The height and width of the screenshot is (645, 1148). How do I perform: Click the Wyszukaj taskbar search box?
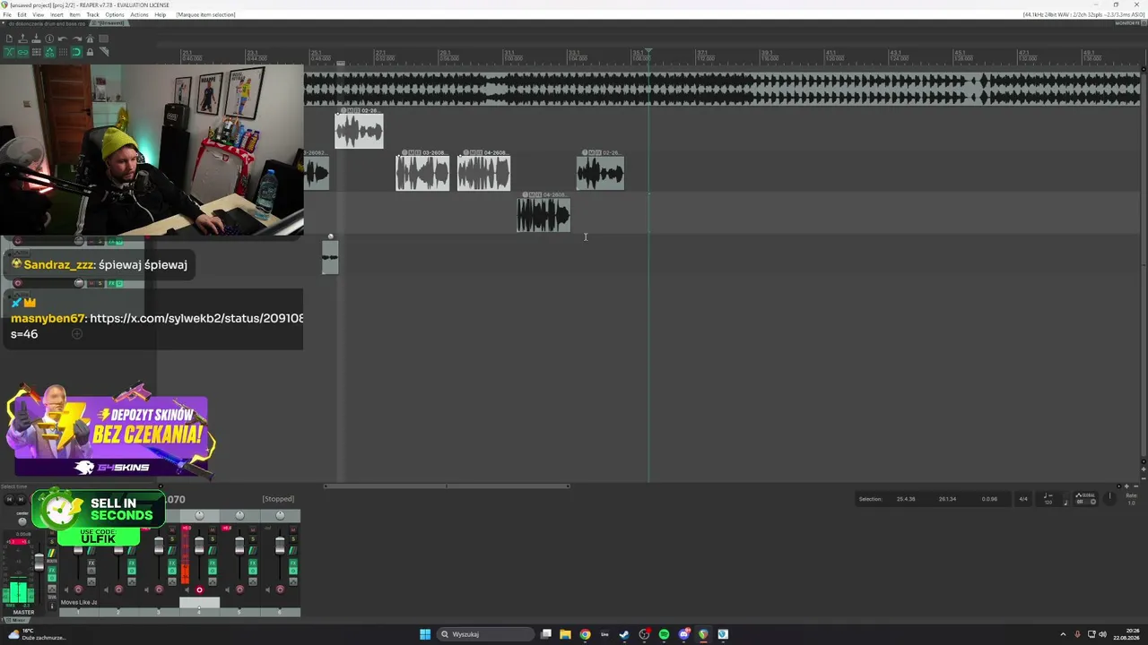coord(483,634)
